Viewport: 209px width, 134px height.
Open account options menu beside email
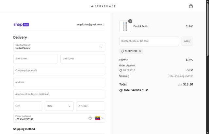(104, 25)
